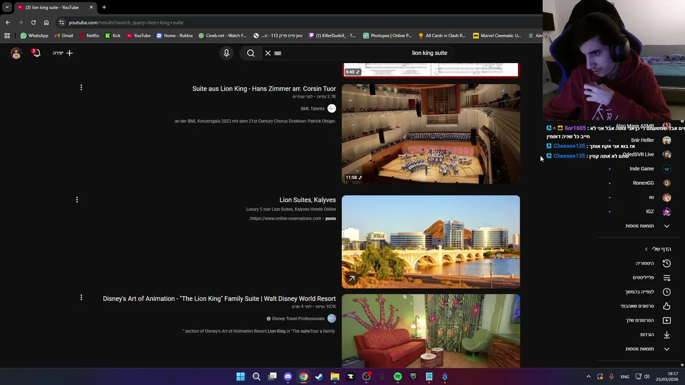Screen dimensions: 685x385
Task: Open the Windows Start menu
Action: pos(240,376)
